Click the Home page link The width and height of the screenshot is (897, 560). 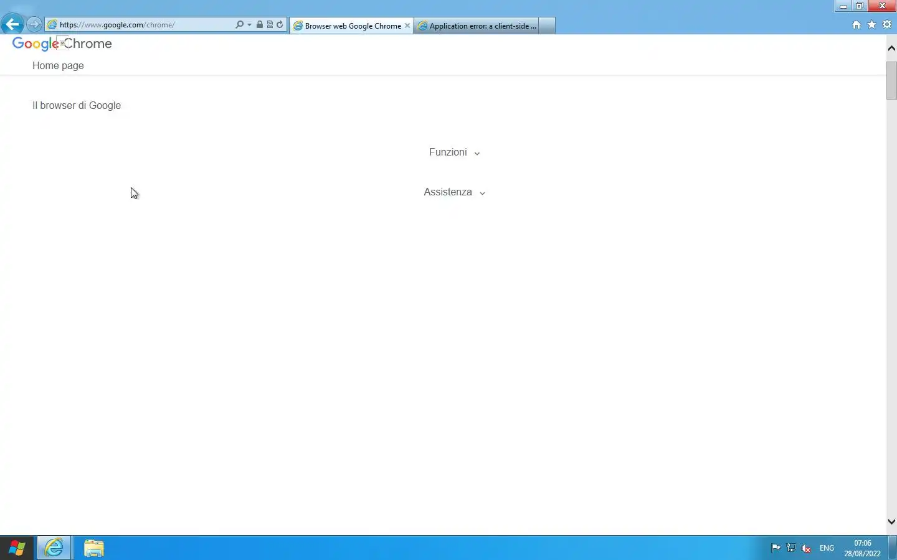tap(58, 65)
